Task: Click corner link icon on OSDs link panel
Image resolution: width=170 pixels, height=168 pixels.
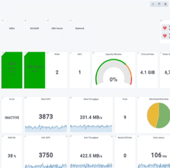Action: (x=3, y=20)
